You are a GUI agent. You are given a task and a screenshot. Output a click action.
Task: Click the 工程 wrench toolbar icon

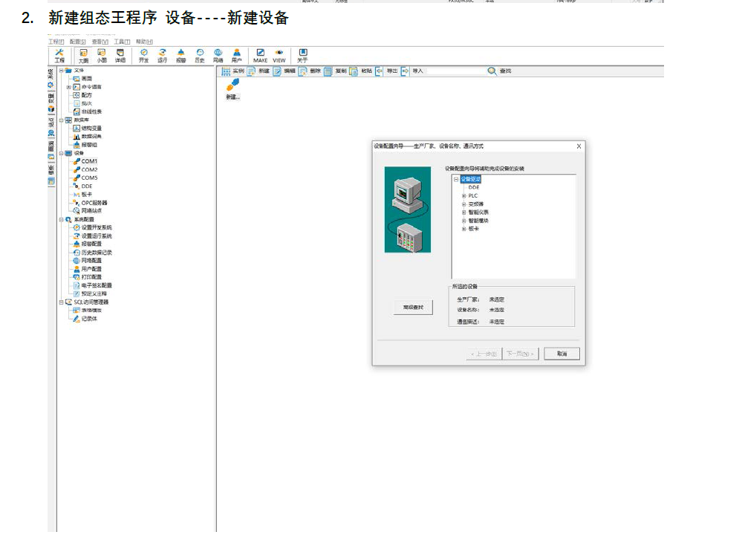59,56
